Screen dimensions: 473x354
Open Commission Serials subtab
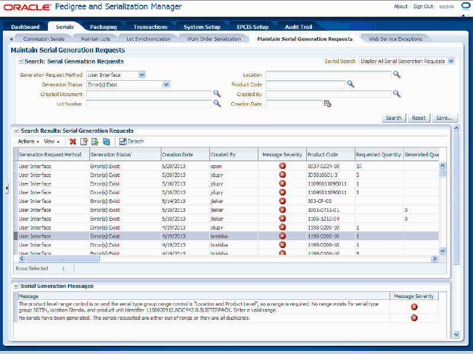44,39
